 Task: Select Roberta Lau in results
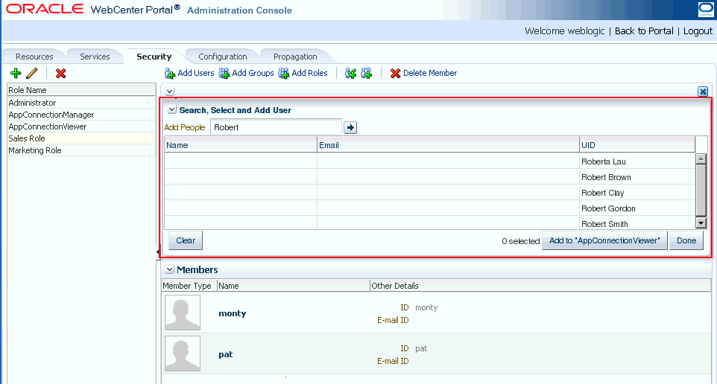pos(603,161)
